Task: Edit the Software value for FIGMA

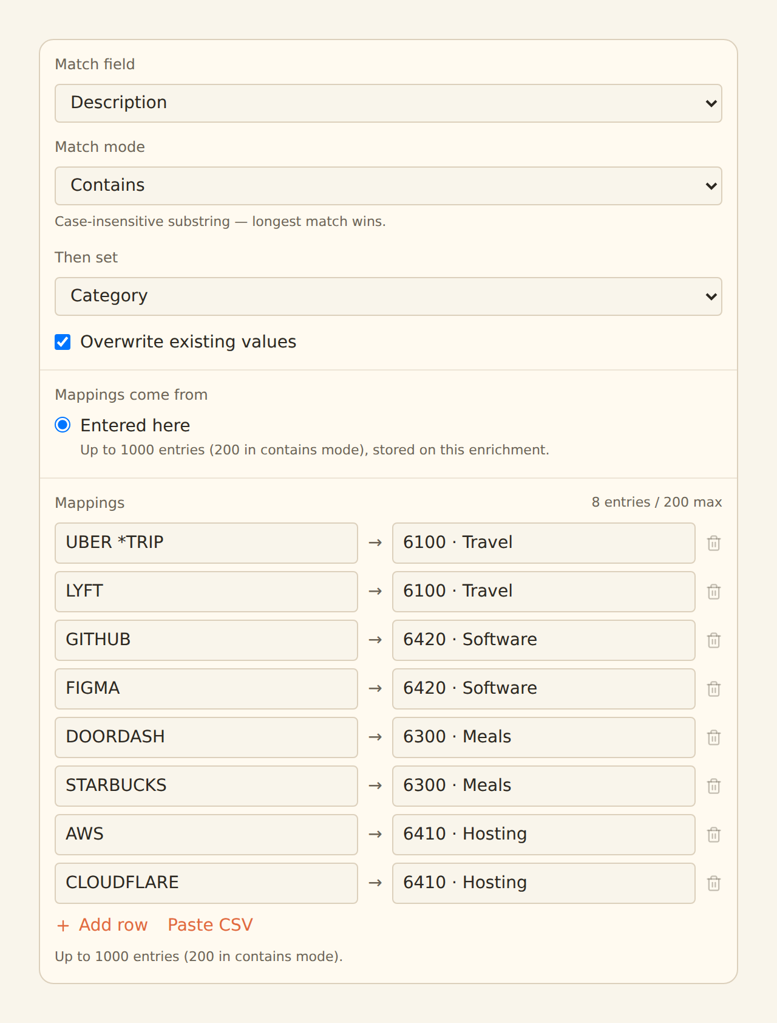Action: coord(544,689)
